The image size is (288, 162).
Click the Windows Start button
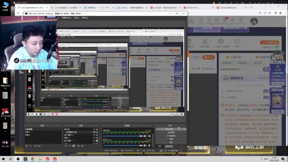tap(3, 159)
